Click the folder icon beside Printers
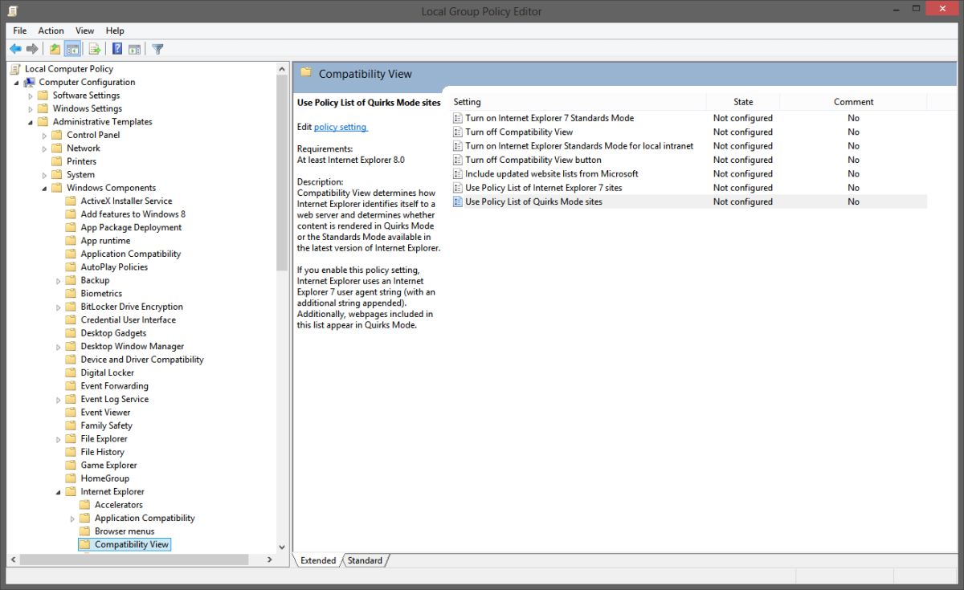 pyautogui.click(x=56, y=161)
